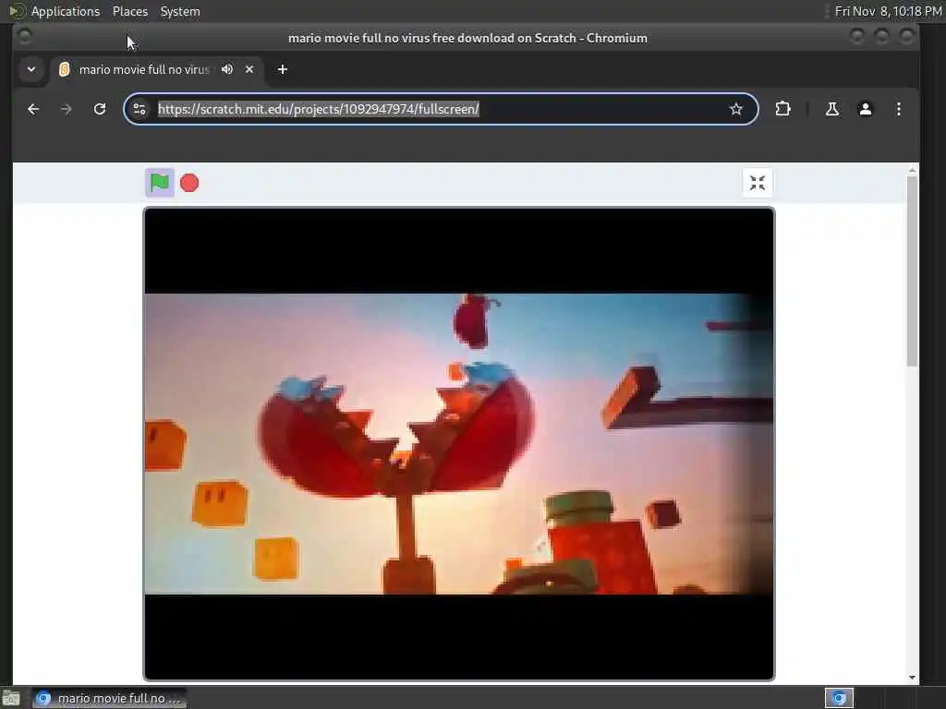The image size is (946, 709).
Task: Click the show desktop icon in taskbar
Action: point(11,698)
